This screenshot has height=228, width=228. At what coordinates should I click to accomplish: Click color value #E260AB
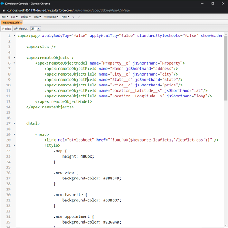pyautogui.click(x=111, y=222)
